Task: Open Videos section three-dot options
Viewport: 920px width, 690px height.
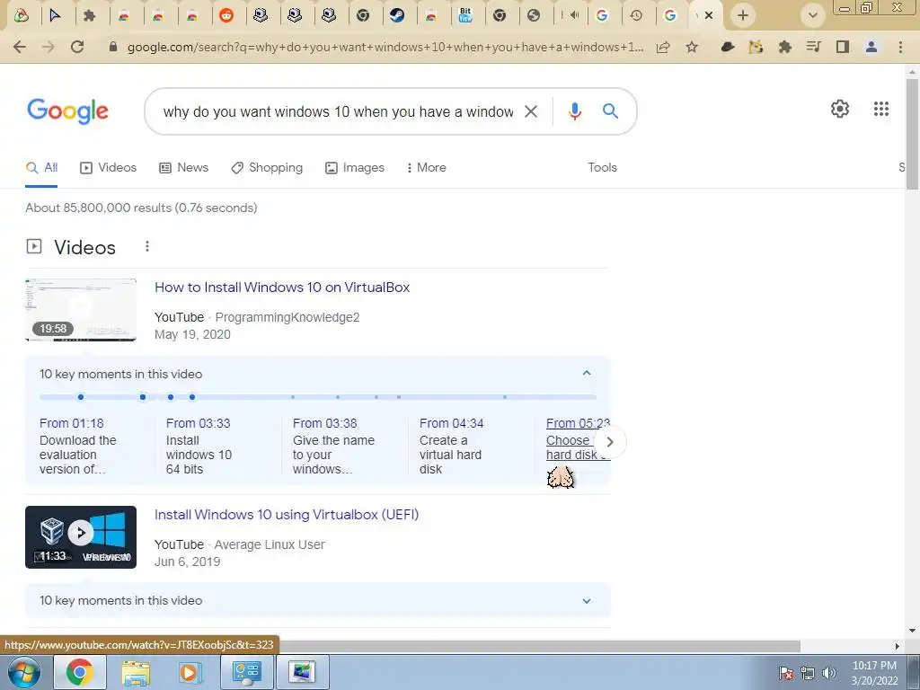Action: pyautogui.click(x=147, y=246)
